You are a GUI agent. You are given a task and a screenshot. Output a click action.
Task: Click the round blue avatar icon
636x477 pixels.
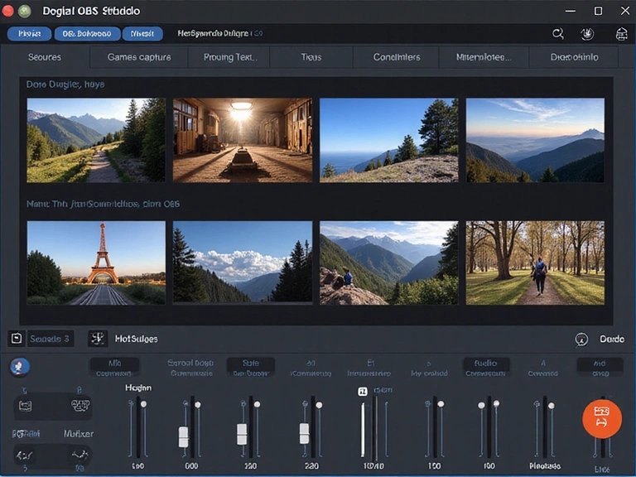click(20, 367)
